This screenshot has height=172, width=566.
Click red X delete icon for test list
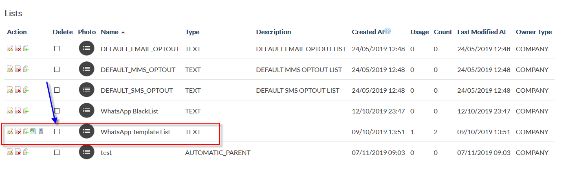(x=18, y=152)
